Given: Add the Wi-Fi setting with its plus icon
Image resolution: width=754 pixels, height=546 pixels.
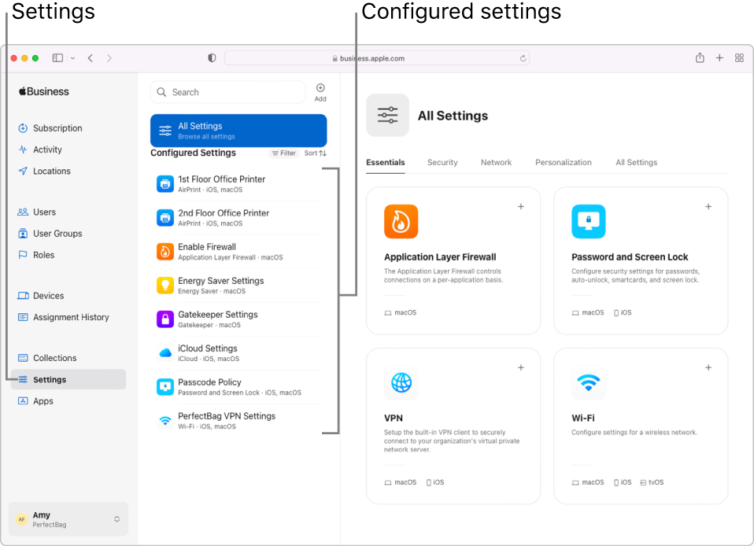Looking at the screenshot, I should tap(708, 368).
